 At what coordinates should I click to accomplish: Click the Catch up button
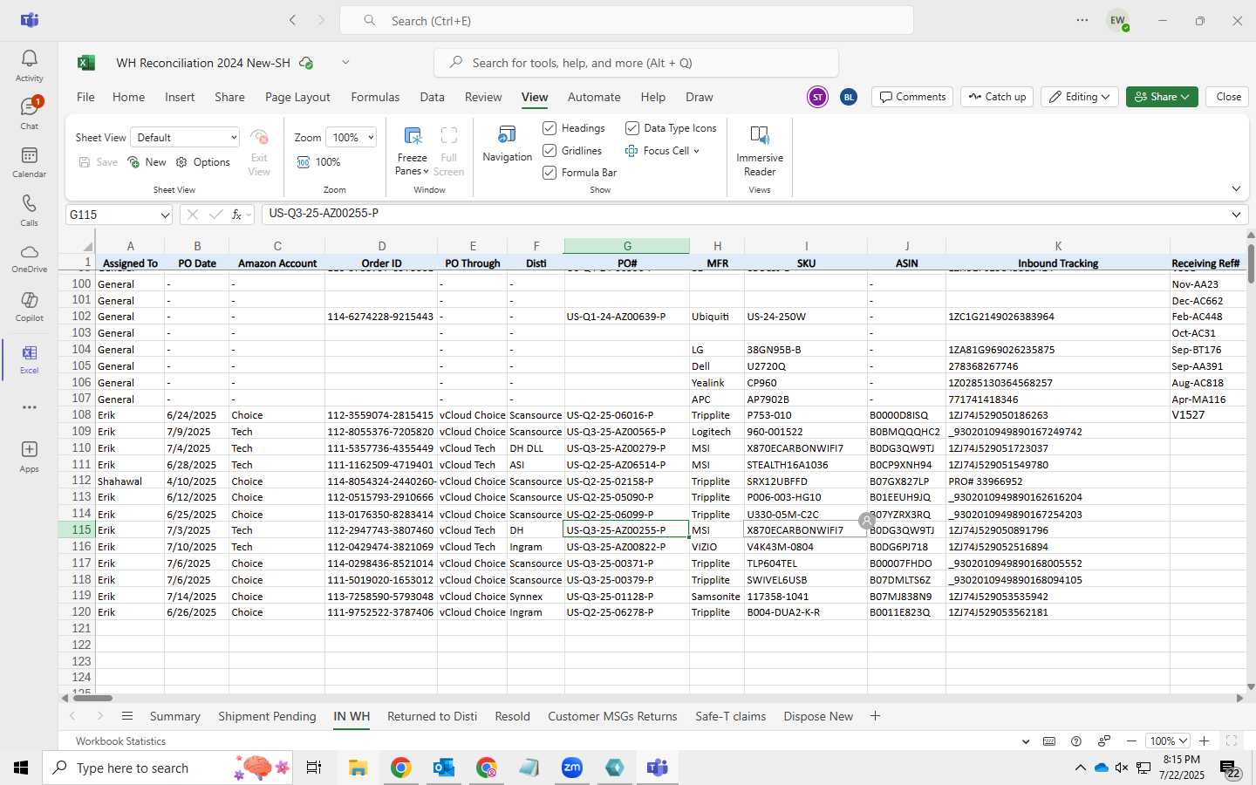tap(997, 97)
